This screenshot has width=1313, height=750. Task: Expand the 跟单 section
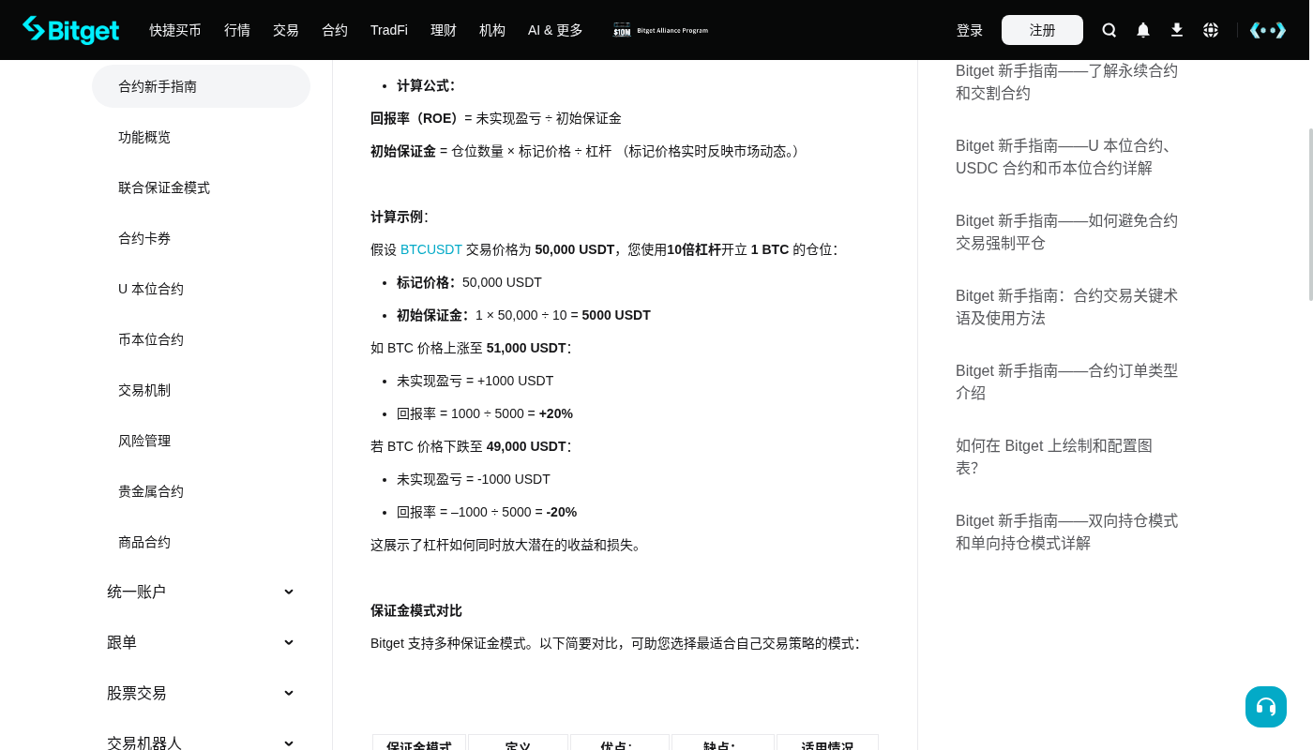201,642
